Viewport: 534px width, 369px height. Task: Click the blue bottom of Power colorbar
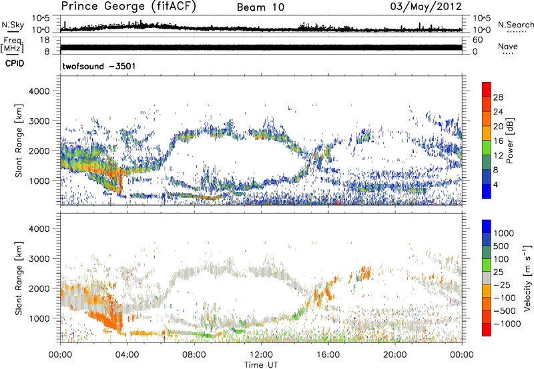[487, 191]
